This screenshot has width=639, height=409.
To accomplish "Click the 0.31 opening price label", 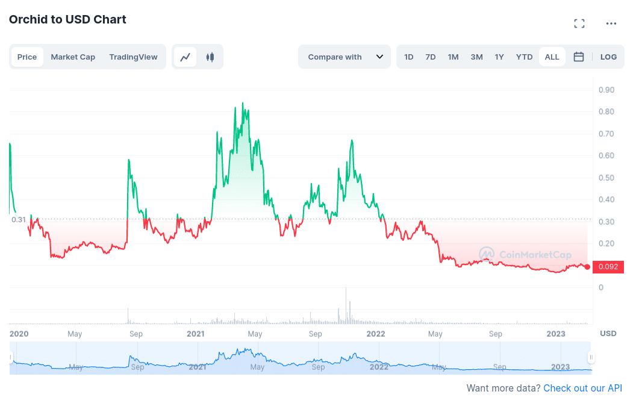I will (x=18, y=220).
